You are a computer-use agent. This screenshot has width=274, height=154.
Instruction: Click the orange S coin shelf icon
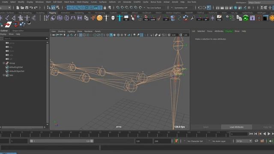[99, 18]
